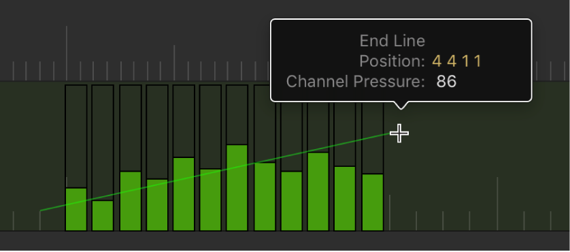Select the ninth green step bar

292,201
